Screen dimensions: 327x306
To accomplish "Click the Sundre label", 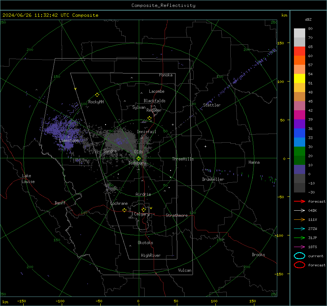I will 110,151.
